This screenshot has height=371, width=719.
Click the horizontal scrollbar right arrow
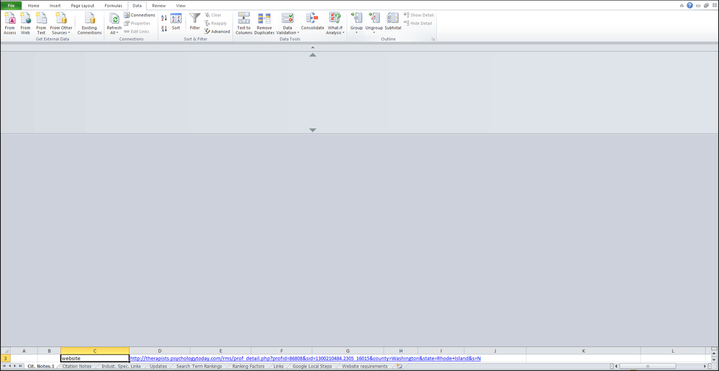[705, 366]
